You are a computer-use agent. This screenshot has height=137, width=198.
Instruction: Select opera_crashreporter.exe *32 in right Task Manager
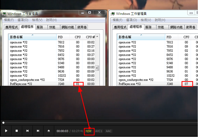pyautogui.click(x=158, y=80)
